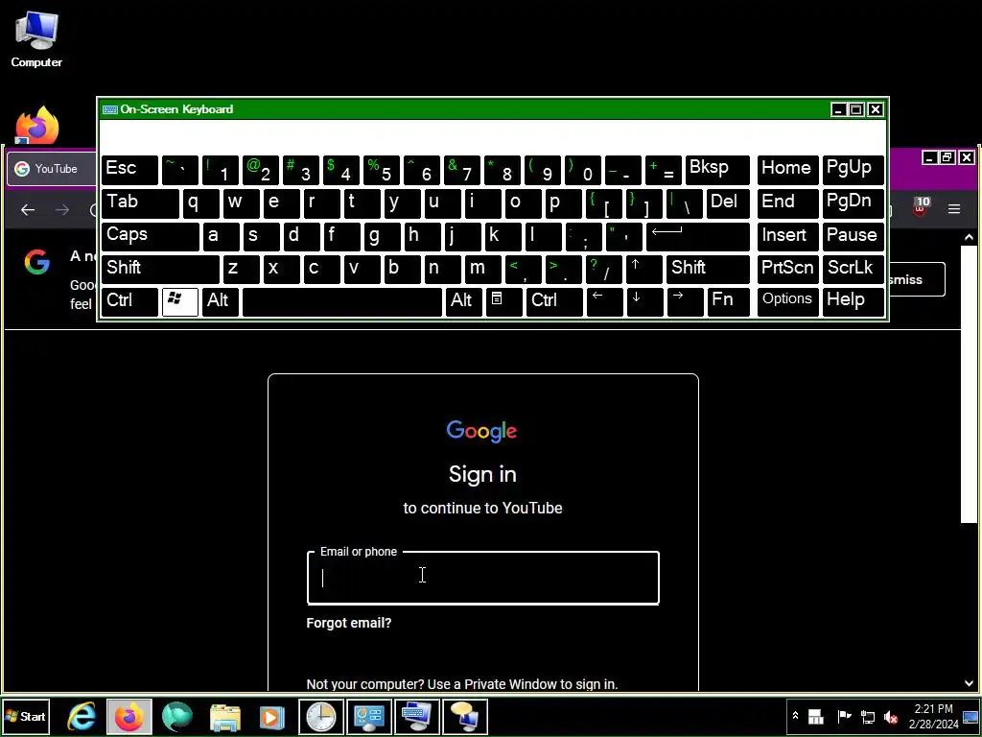This screenshot has width=982, height=737.
Task: Toggle the left Shift key
Action: pos(160,269)
